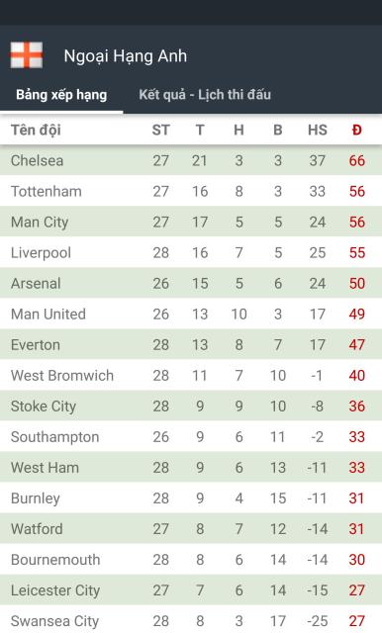Open the Tottenham team row
382x633 pixels.
click(191, 191)
